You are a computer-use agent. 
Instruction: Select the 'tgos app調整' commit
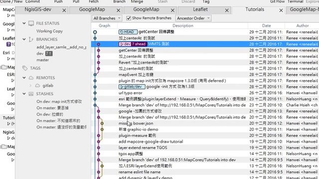pyautogui.click(x=205, y=154)
